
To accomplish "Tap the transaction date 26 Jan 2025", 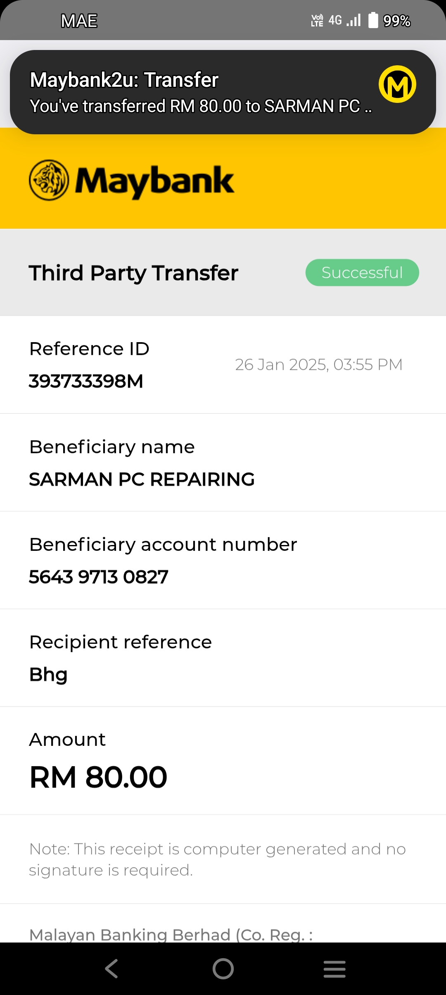I will (281, 364).
